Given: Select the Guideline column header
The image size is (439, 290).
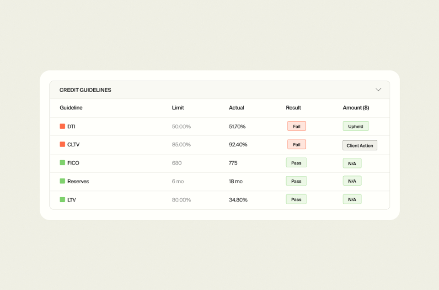Looking at the screenshot, I should coord(71,108).
